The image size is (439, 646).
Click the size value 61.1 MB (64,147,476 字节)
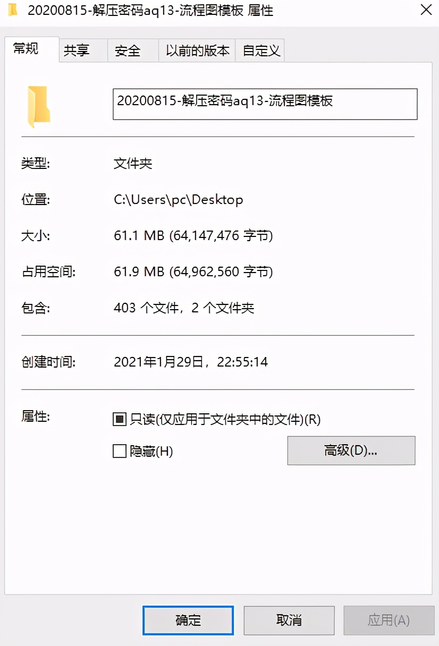[193, 236]
